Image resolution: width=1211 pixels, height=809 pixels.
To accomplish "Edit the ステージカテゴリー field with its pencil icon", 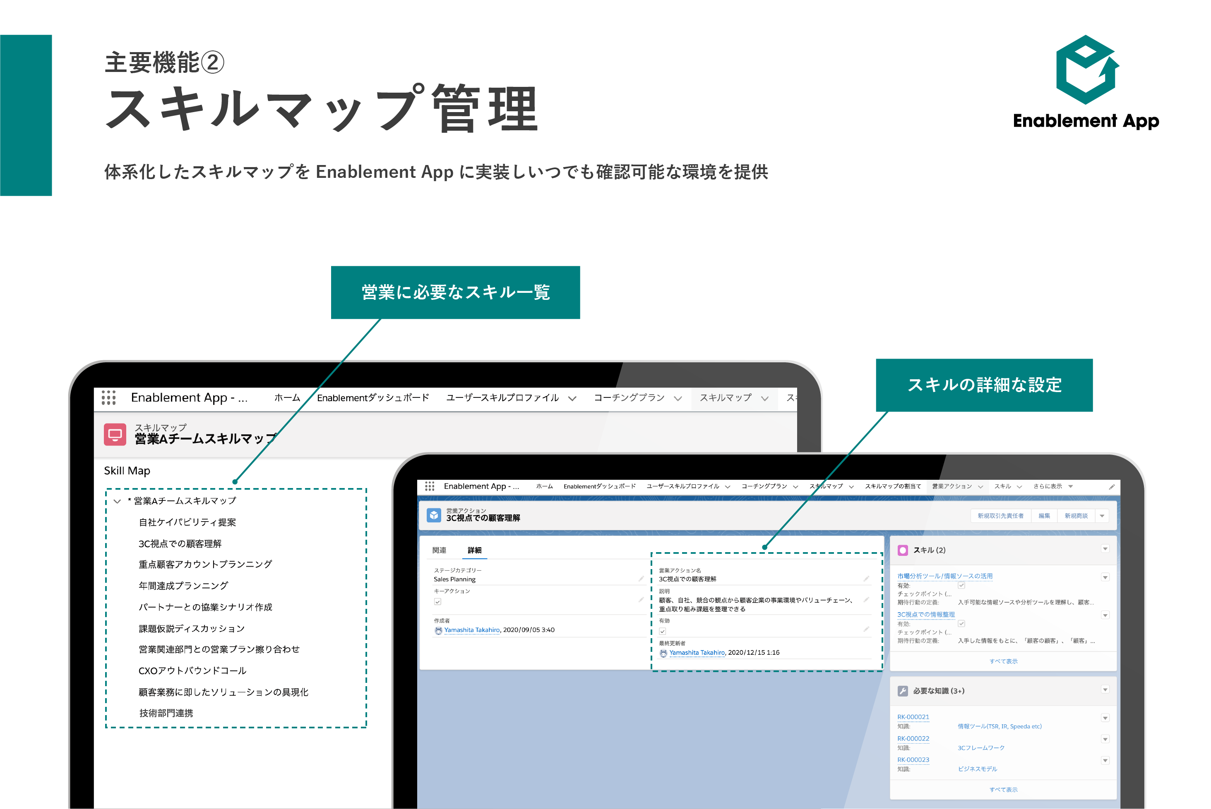I will click(x=641, y=579).
